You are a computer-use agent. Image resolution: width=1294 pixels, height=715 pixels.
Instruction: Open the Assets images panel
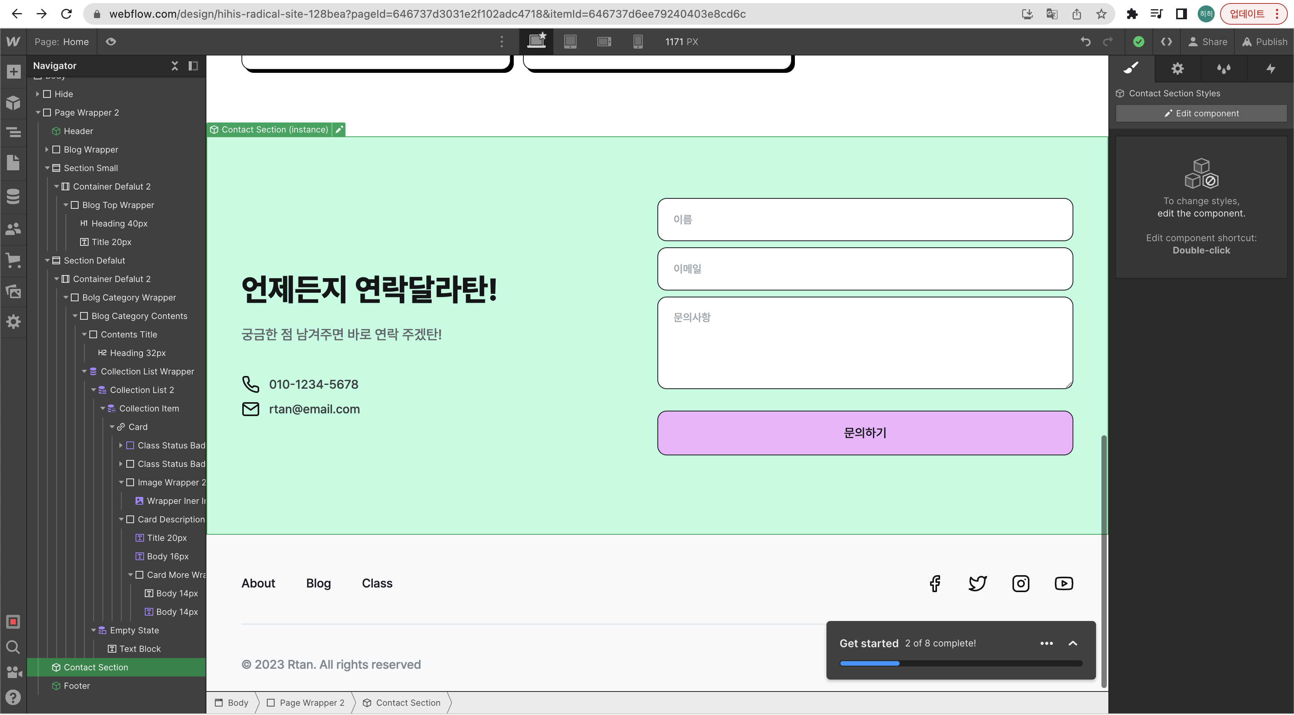point(13,291)
